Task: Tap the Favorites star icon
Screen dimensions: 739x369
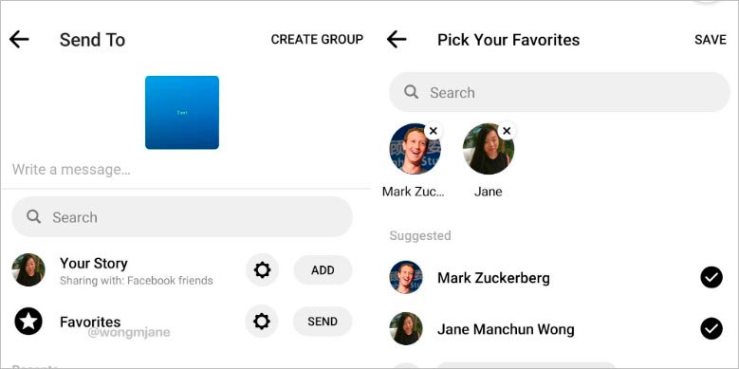Action: click(x=28, y=322)
